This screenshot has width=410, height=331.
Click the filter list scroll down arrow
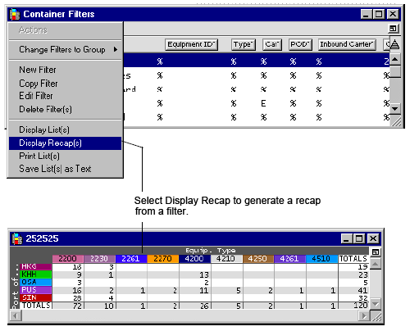point(395,109)
